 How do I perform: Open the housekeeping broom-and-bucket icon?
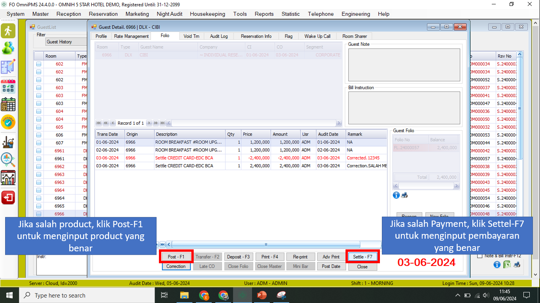coord(8,142)
